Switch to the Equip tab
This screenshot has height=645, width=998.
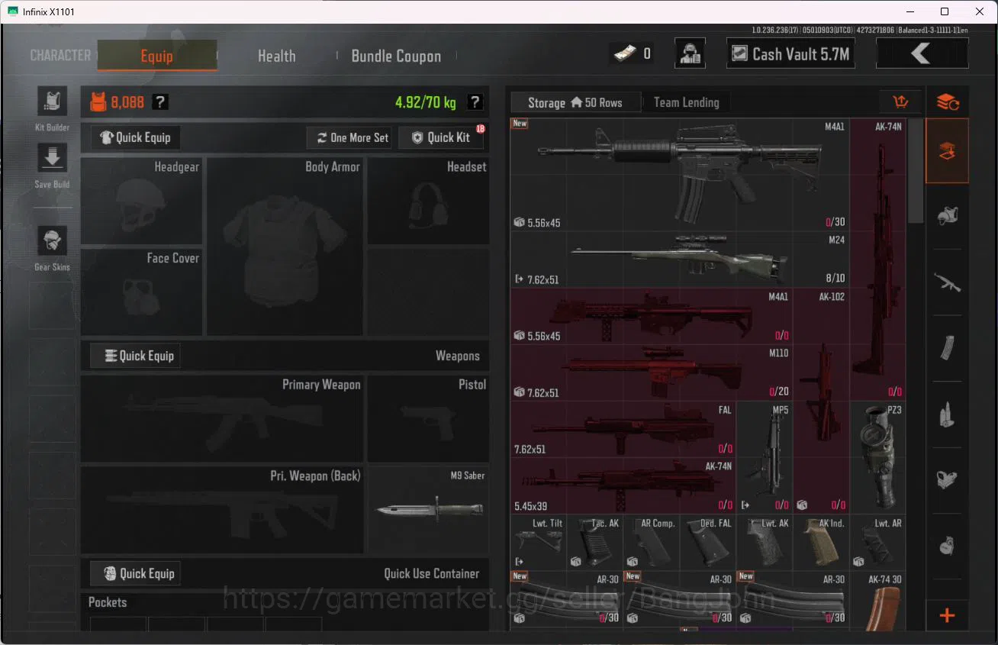tap(157, 55)
